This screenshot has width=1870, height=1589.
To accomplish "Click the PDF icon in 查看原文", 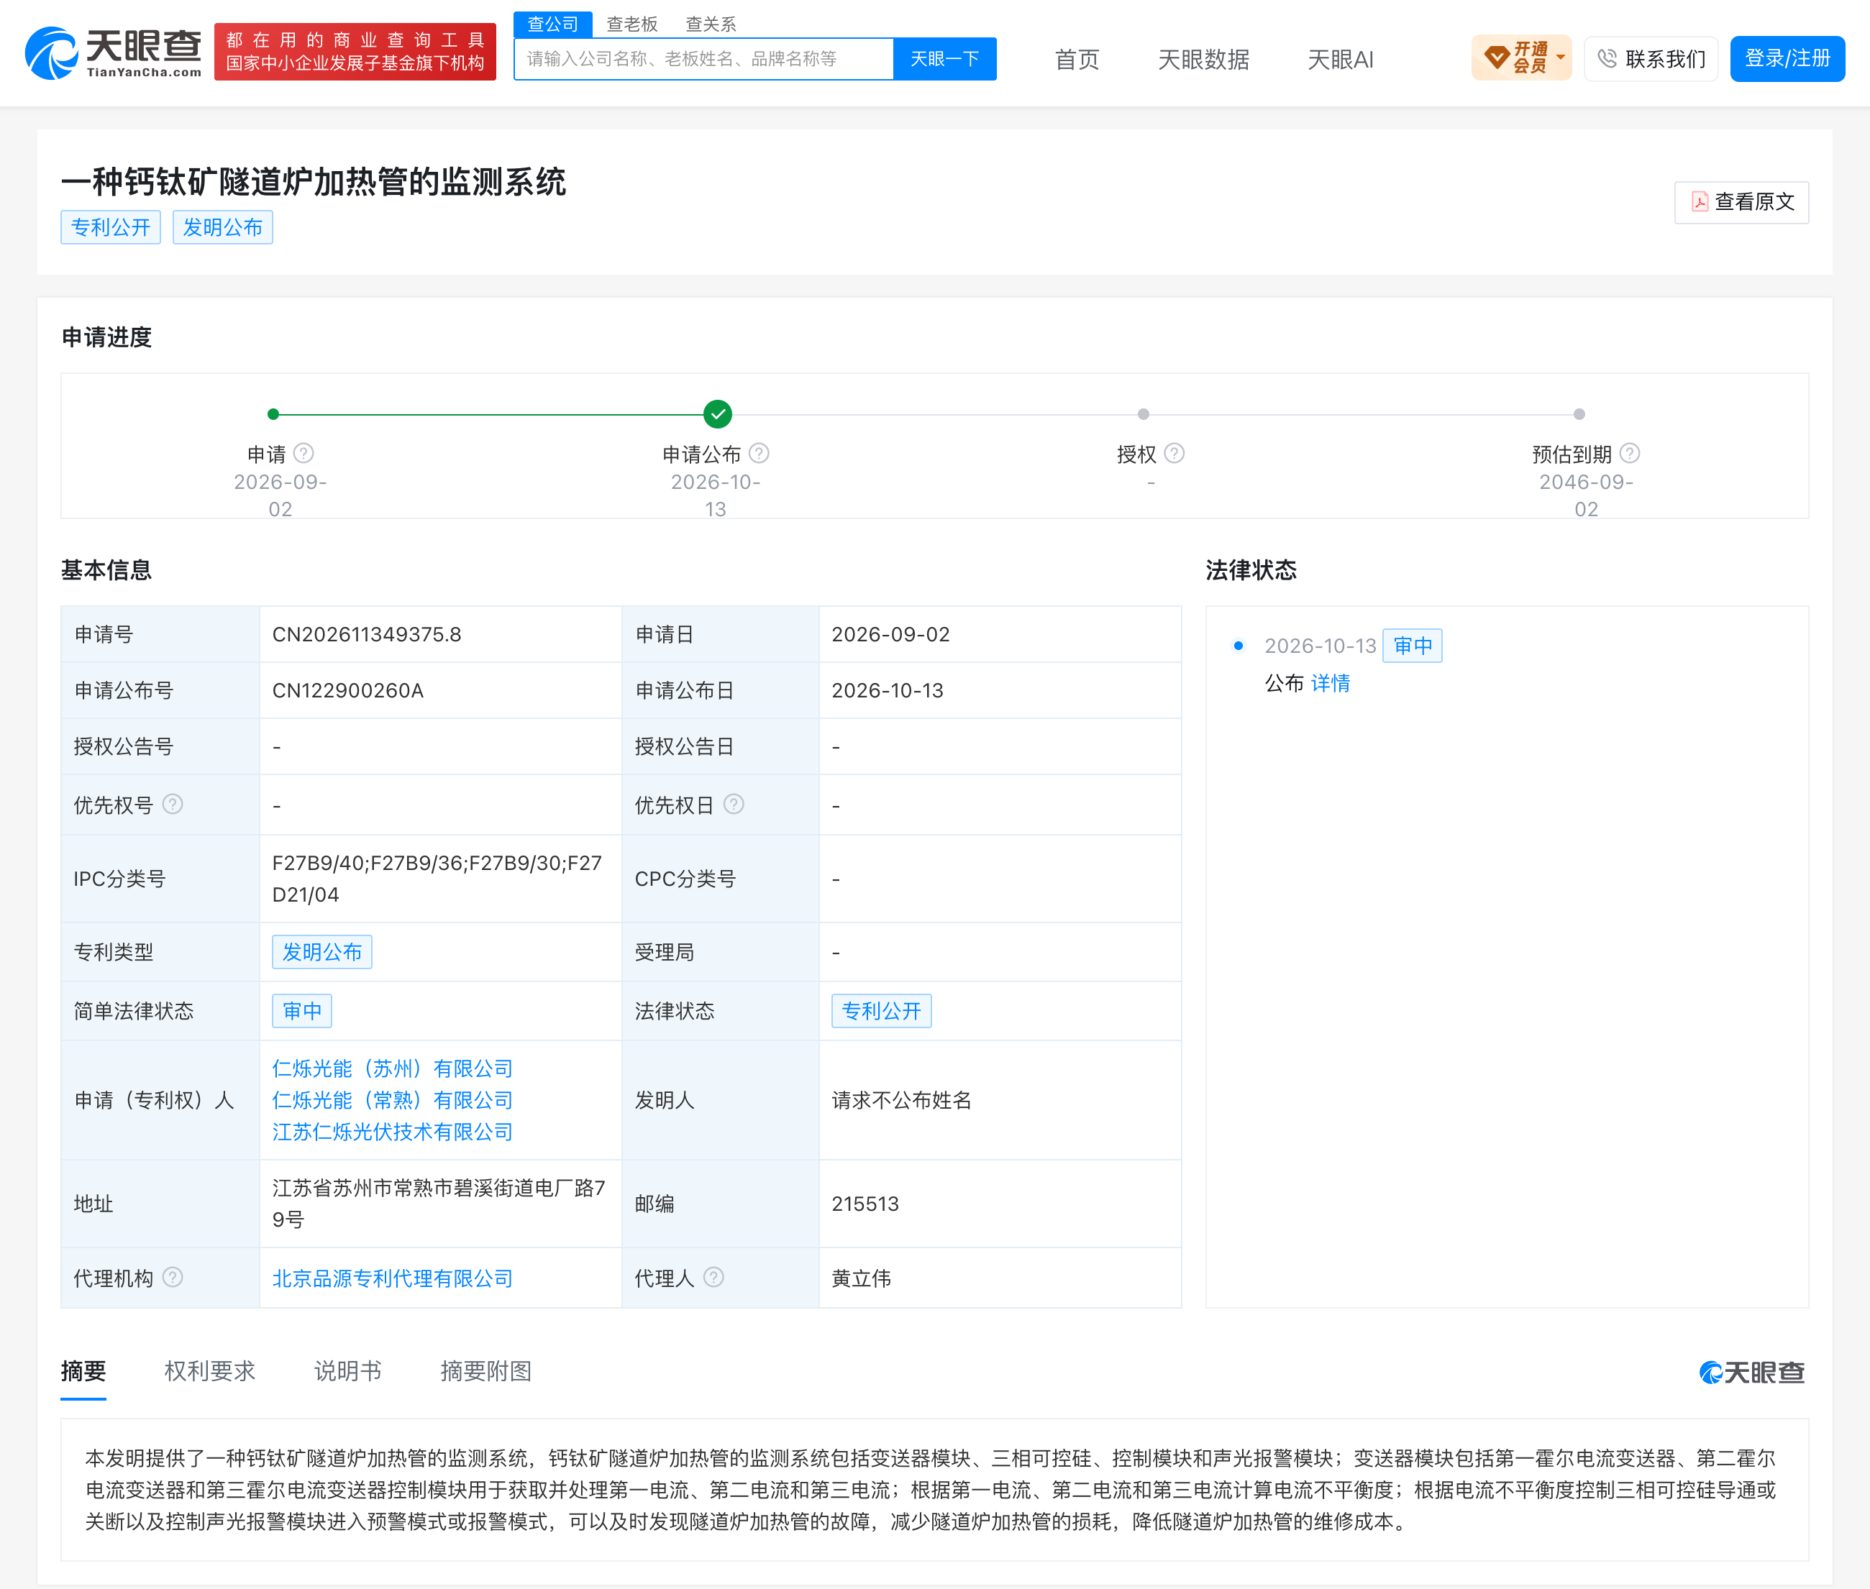I will (1700, 202).
